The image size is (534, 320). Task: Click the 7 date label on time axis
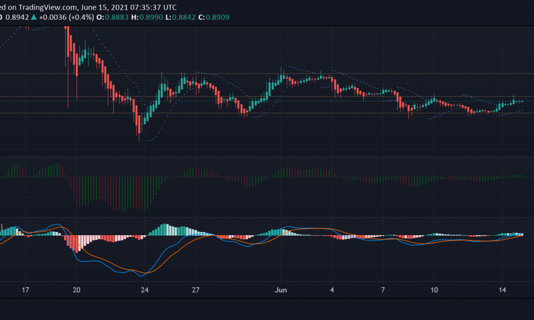click(383, 290)
